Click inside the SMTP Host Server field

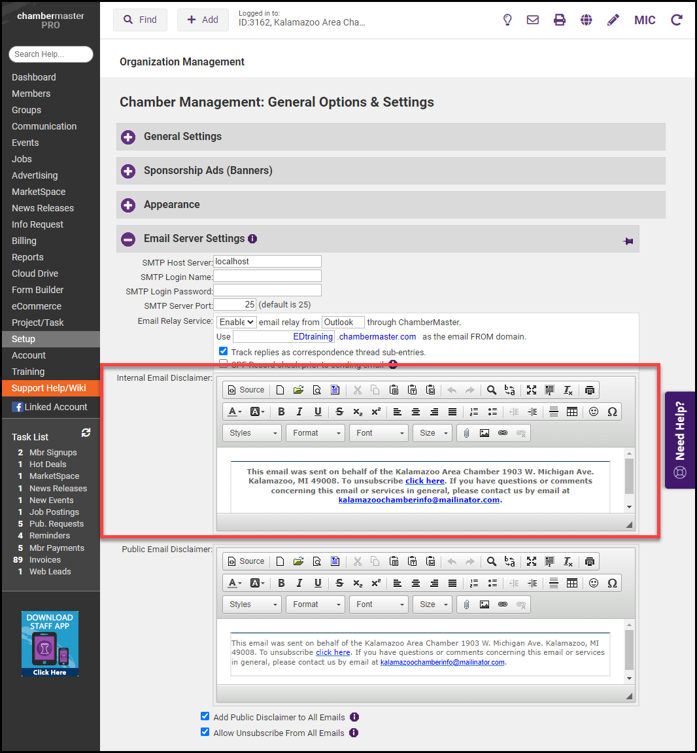pos(267,261)
